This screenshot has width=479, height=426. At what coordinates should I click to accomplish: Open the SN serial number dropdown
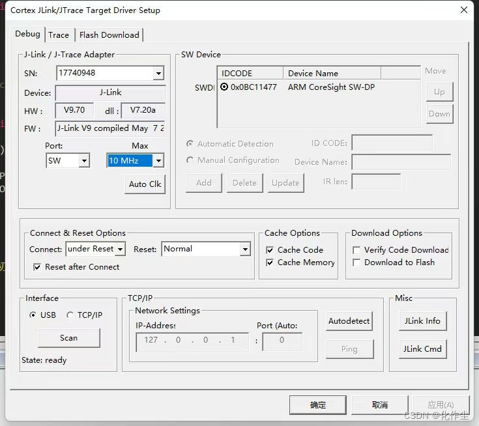pos(158,73)
